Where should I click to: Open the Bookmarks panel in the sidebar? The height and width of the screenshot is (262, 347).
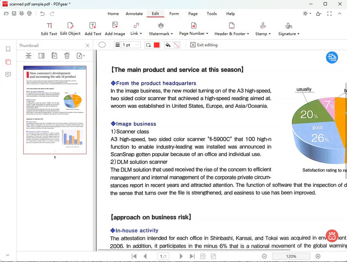(8, 49)
